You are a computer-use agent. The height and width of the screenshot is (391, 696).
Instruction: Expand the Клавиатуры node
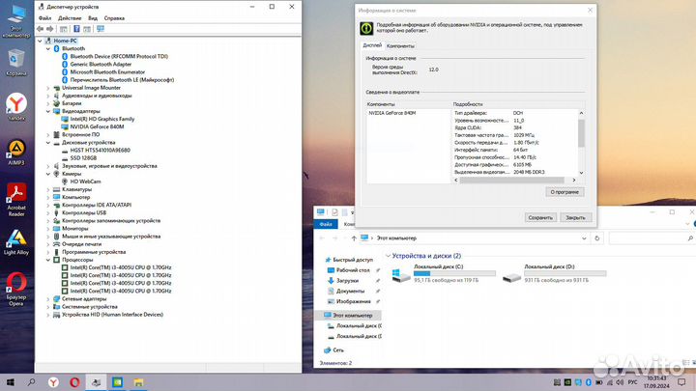click(48, 190)
